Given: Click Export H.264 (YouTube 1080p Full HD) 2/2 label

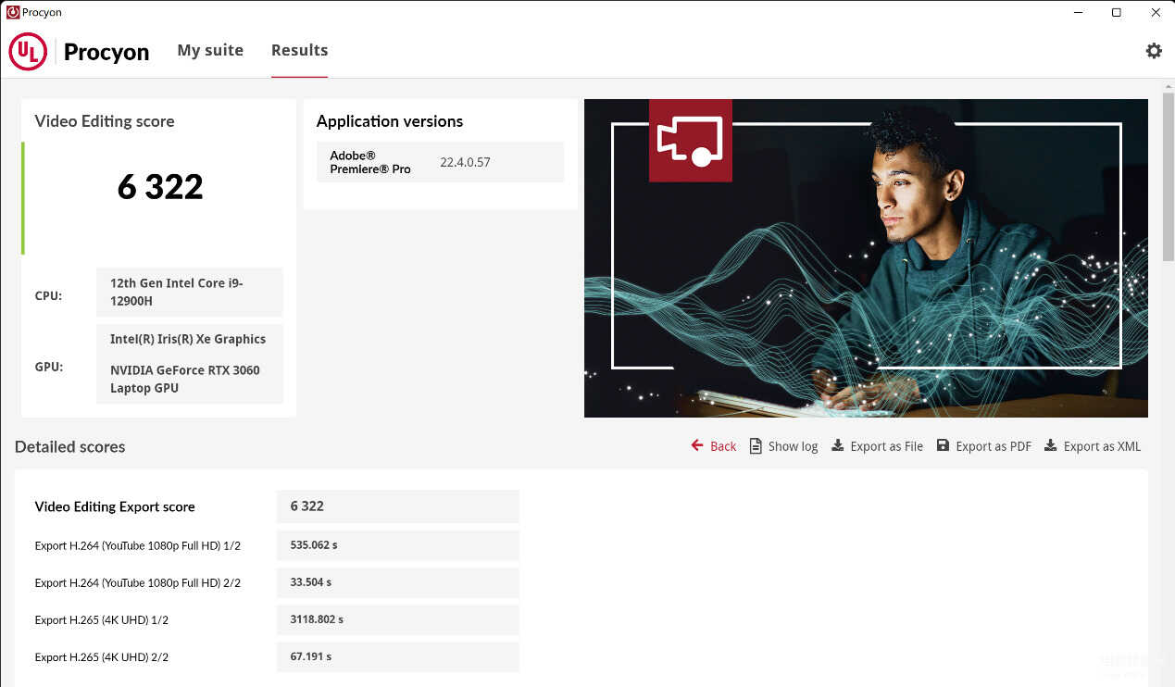Looking at the screenshot, I should [x=138, y=583].
